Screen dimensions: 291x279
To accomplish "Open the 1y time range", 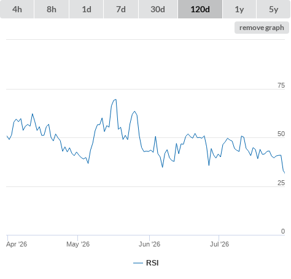I will [x=239, y=9].
